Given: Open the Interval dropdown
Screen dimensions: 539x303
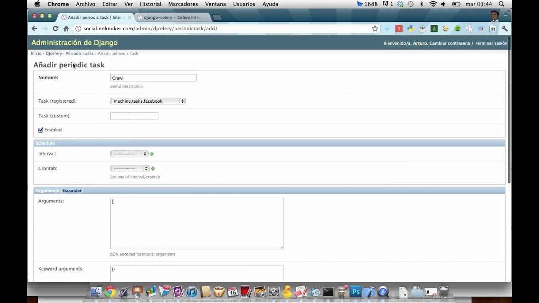Looking at the screenshot, I should (129, 154).
